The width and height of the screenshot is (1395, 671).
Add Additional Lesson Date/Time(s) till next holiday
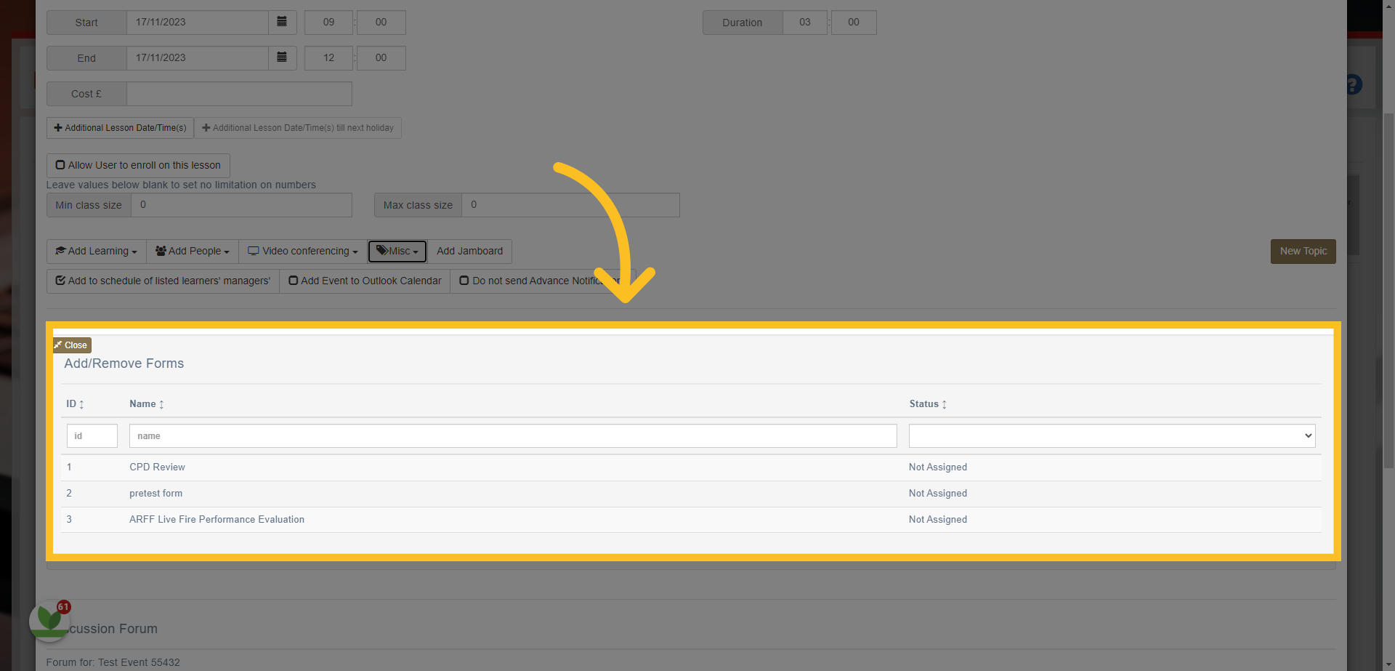click(298, 128)
